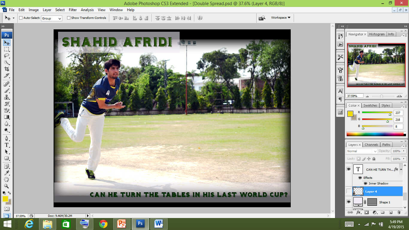Toggle Quick Mask mode
Image resolution: width=409 pixels, height=230 pixels.
tap(7, 209)
